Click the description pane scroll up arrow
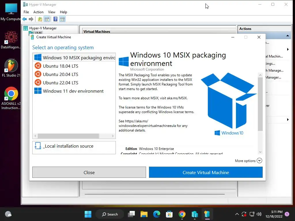Viewport: 295px width, 221px height. point(260,75)
